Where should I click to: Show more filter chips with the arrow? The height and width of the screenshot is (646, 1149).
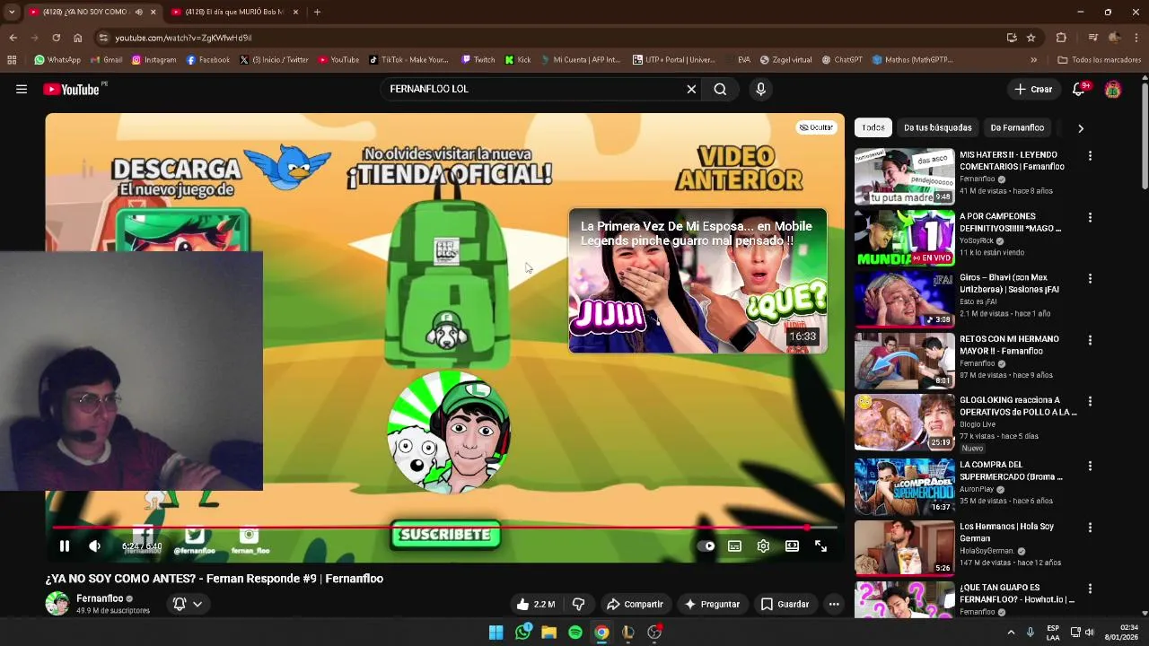pyautogui.click(x=1080, y=127)
